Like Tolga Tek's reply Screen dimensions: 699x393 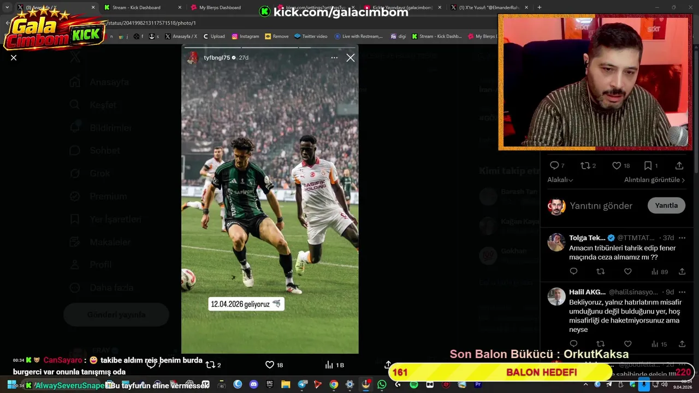coord(628,271)
